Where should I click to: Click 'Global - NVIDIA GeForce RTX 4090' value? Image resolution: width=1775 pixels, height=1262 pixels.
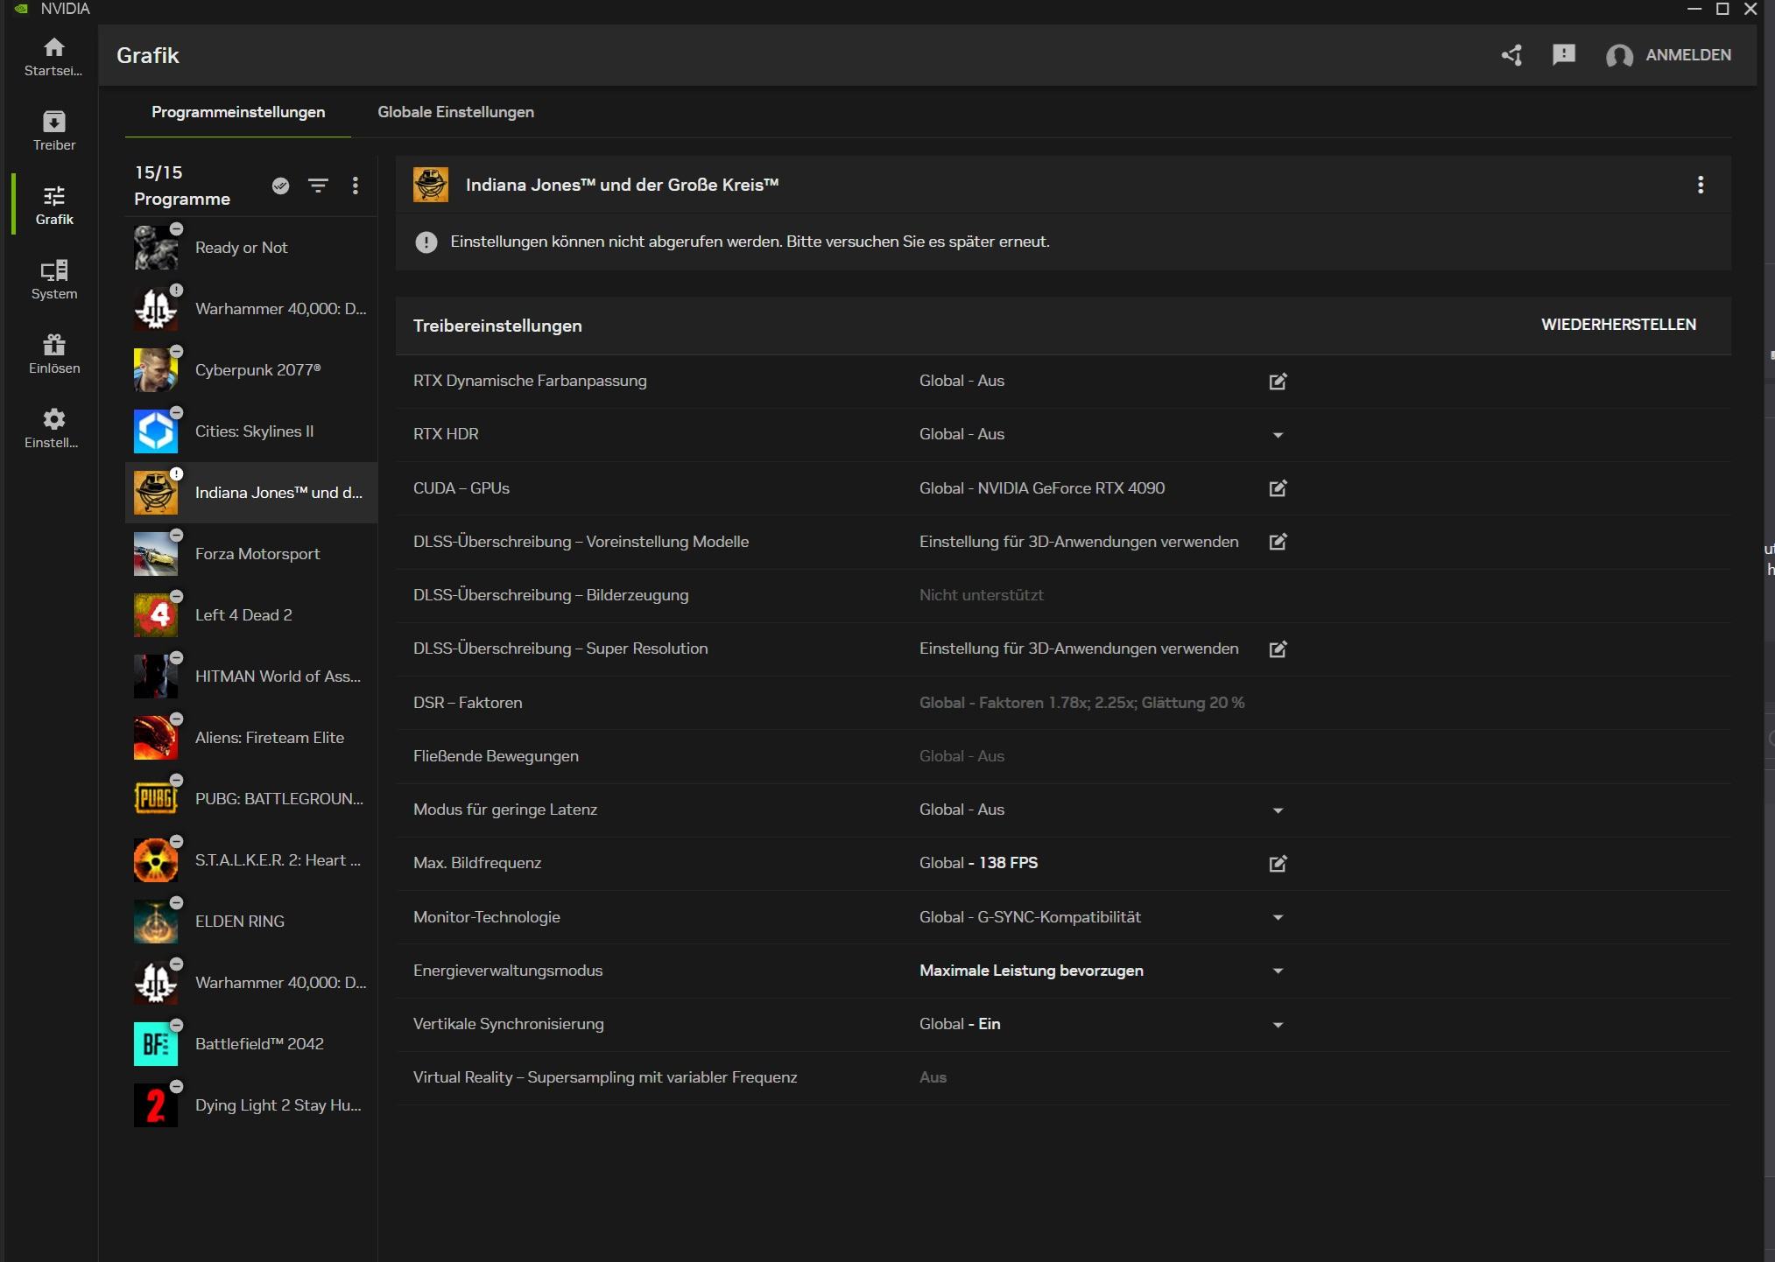(x=1042, y=488)
